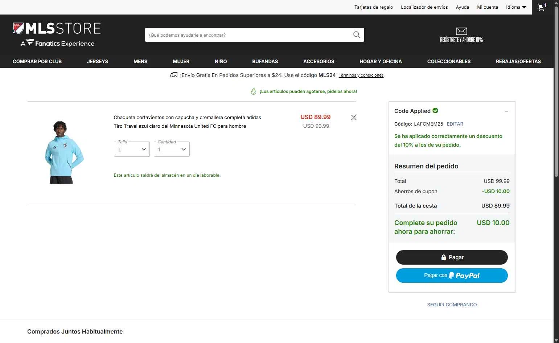Click Total de la cesta amount
This screenshot has width=559, height=343.
tap(495, 205)
